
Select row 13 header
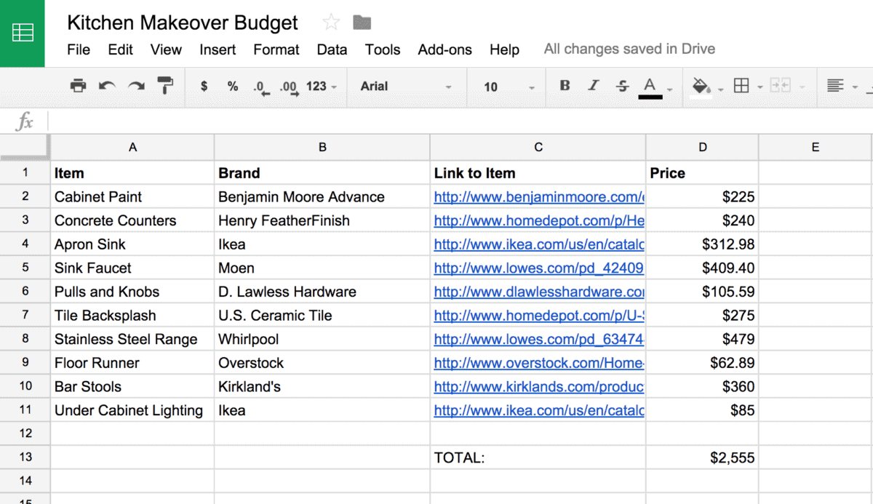click(25, 457)
